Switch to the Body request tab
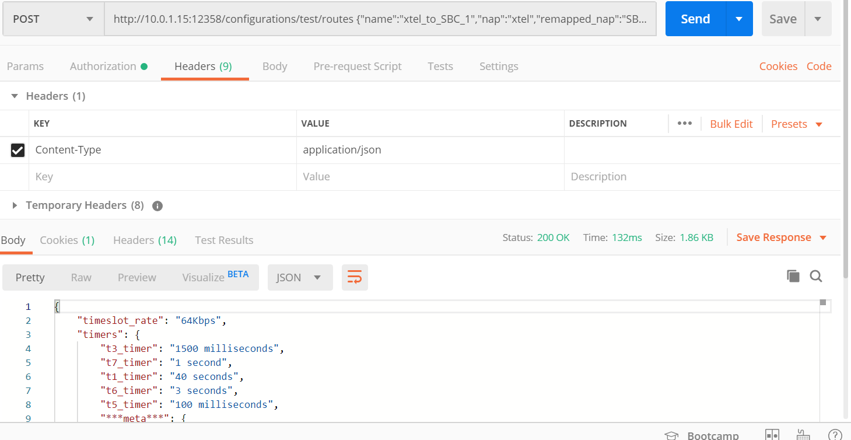The width and height of the screenshot is (851, 440). 275,66
